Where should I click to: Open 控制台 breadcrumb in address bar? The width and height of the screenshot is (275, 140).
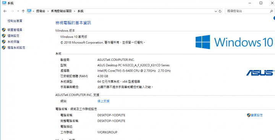pos(40,11)
